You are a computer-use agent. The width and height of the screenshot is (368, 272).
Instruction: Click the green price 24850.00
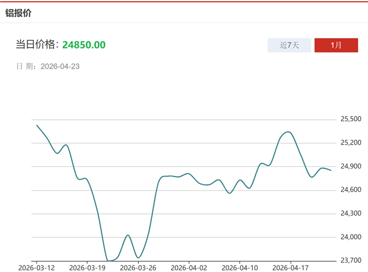pos(84,44)
